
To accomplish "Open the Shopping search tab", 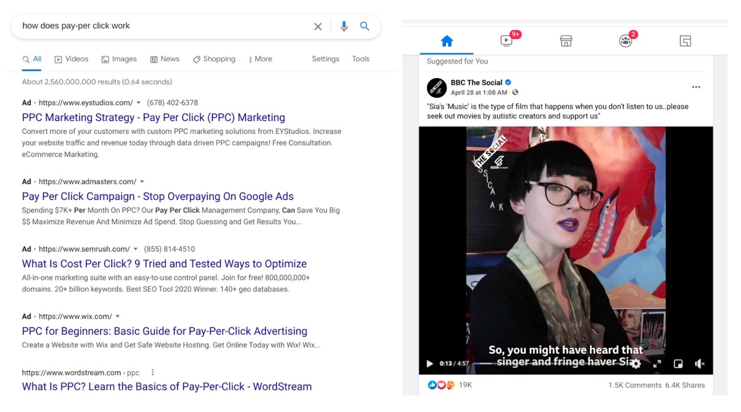I will coord(214,59).
